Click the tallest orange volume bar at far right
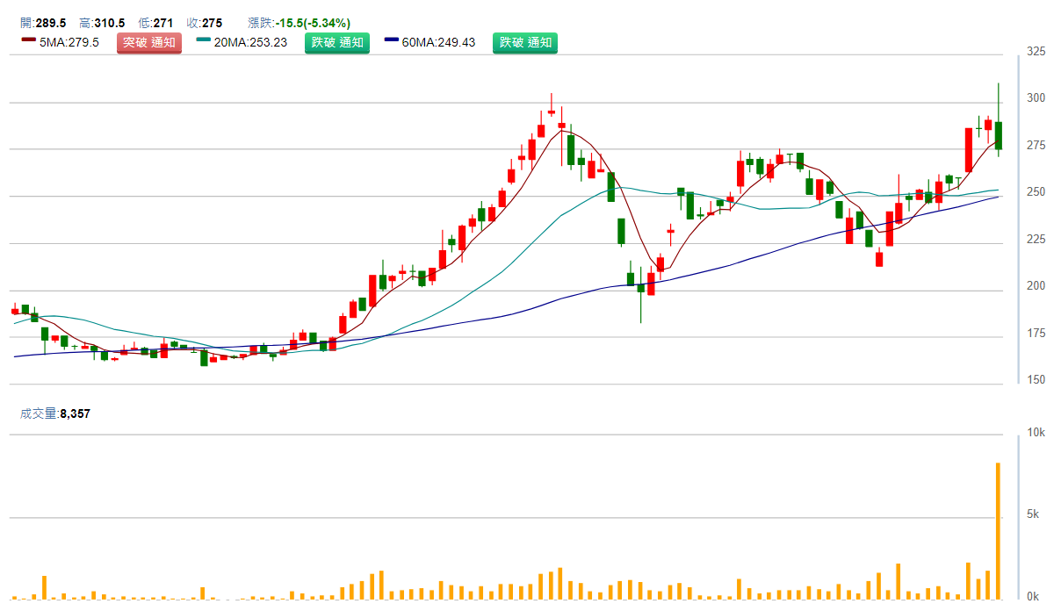Image resolution: width=1061 pixels, height=611 pixels. [x=998, y=531]
